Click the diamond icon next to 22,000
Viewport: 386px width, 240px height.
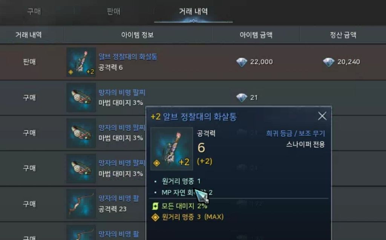pos(242,62)
